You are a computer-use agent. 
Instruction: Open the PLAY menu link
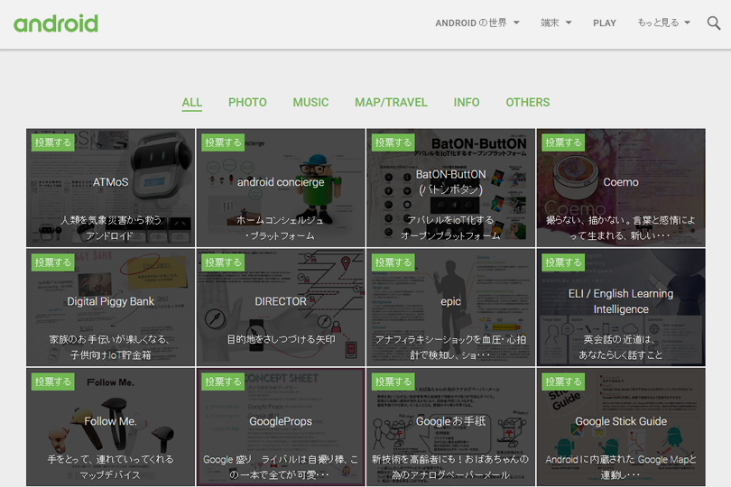[604, 23]
